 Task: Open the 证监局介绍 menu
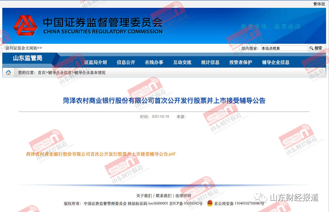coord(95,62)
